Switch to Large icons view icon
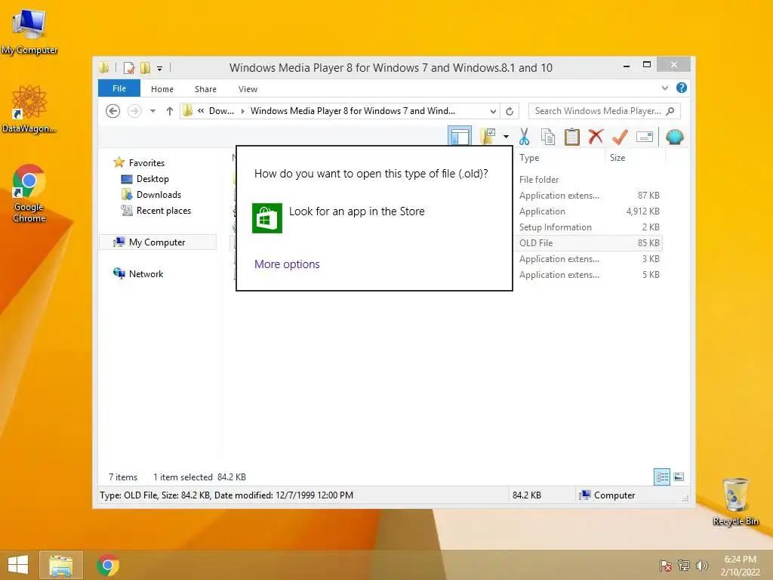This screenshot has height=580, width=773. tap(679, 477)
